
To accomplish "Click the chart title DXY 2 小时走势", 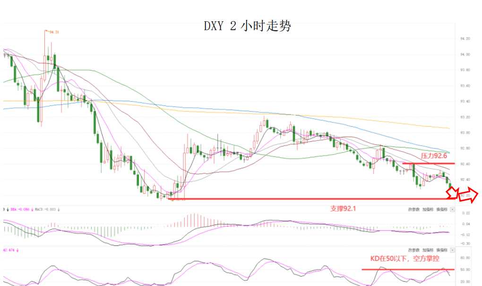I will 248,26.
